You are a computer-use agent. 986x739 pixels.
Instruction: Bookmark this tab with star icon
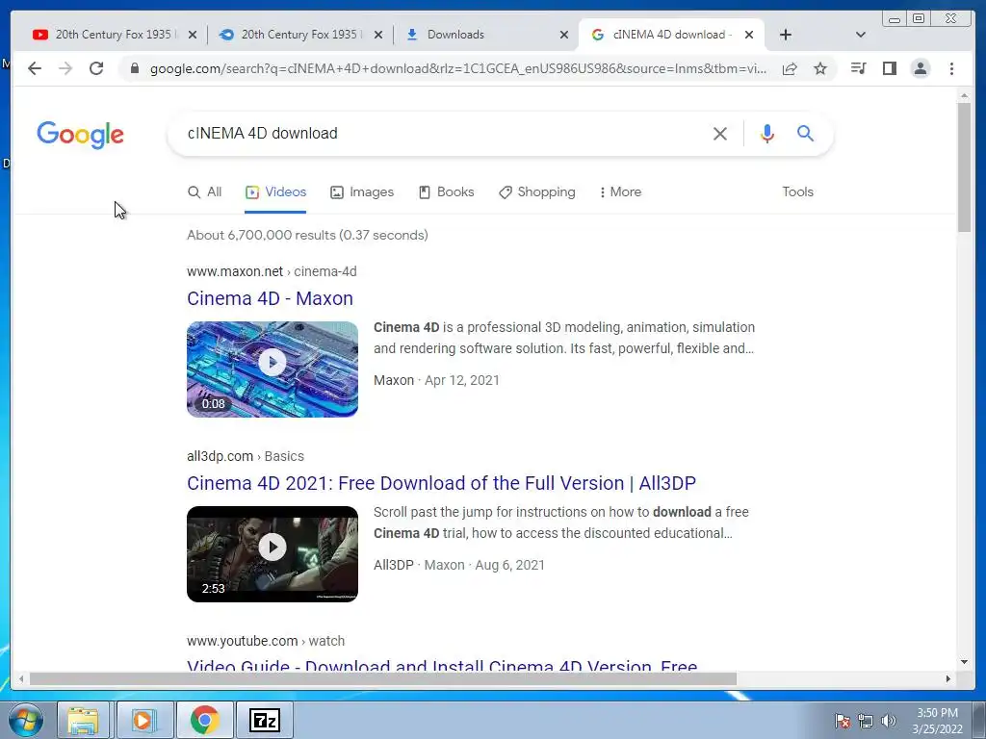pyautogui.click(x=820, y=68)
